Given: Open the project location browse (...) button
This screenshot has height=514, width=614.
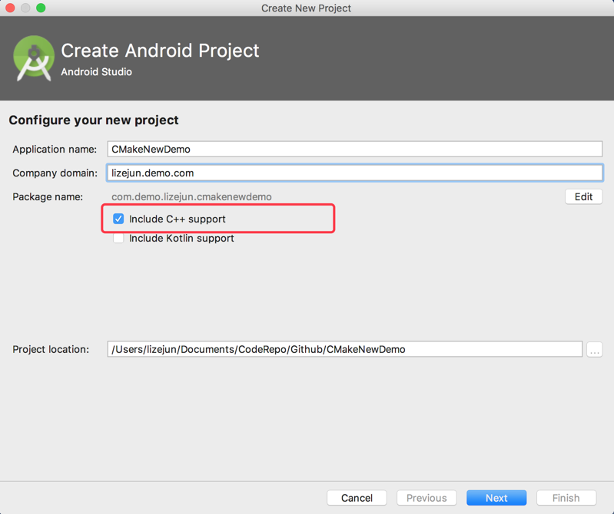Looking at the screenshot, I should point(595,349).
